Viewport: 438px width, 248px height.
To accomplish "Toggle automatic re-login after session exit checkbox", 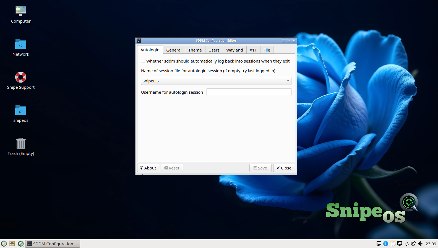I will [143, 61].
